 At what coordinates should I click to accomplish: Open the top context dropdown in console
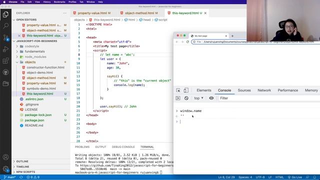(198, 98)
